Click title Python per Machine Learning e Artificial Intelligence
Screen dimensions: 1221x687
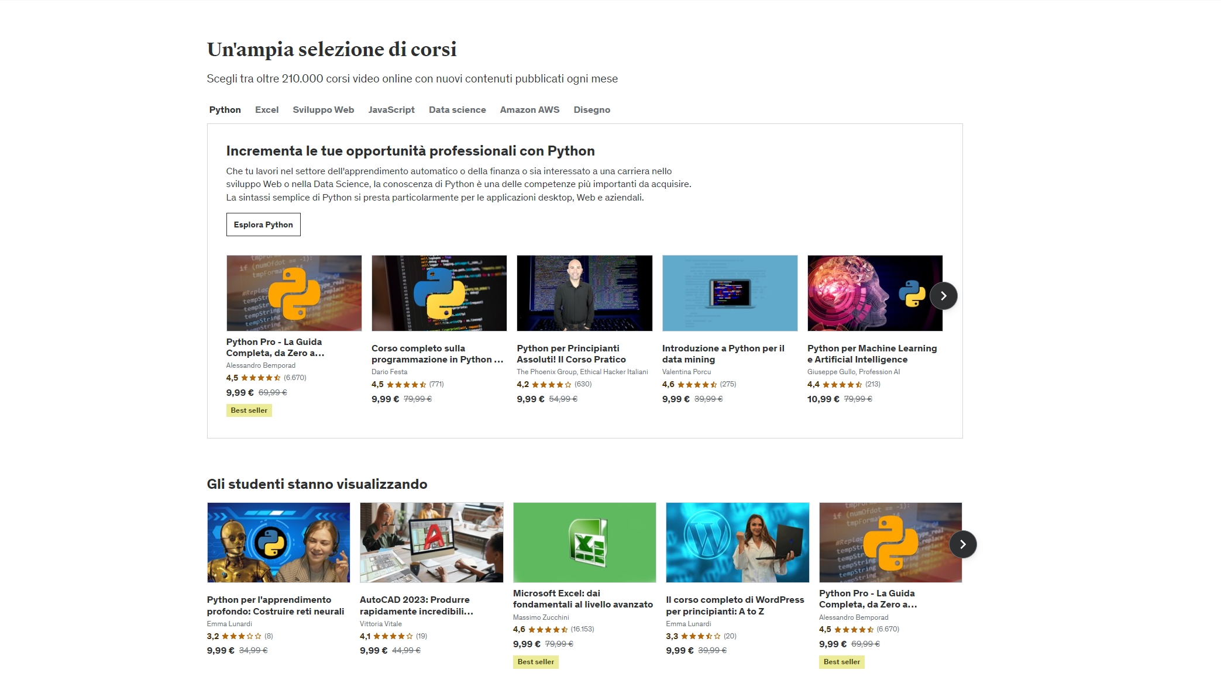872,354
